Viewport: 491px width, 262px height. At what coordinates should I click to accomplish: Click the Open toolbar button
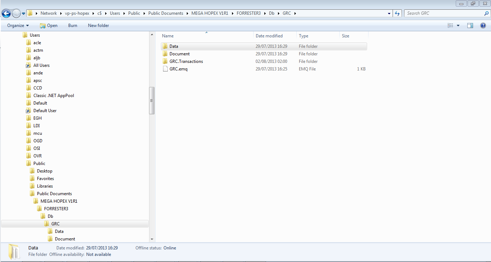[48, 26]
